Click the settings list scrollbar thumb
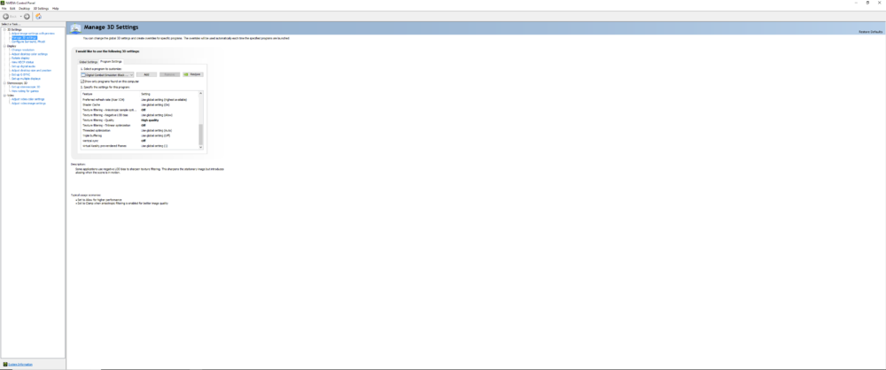 pos(200,135)
